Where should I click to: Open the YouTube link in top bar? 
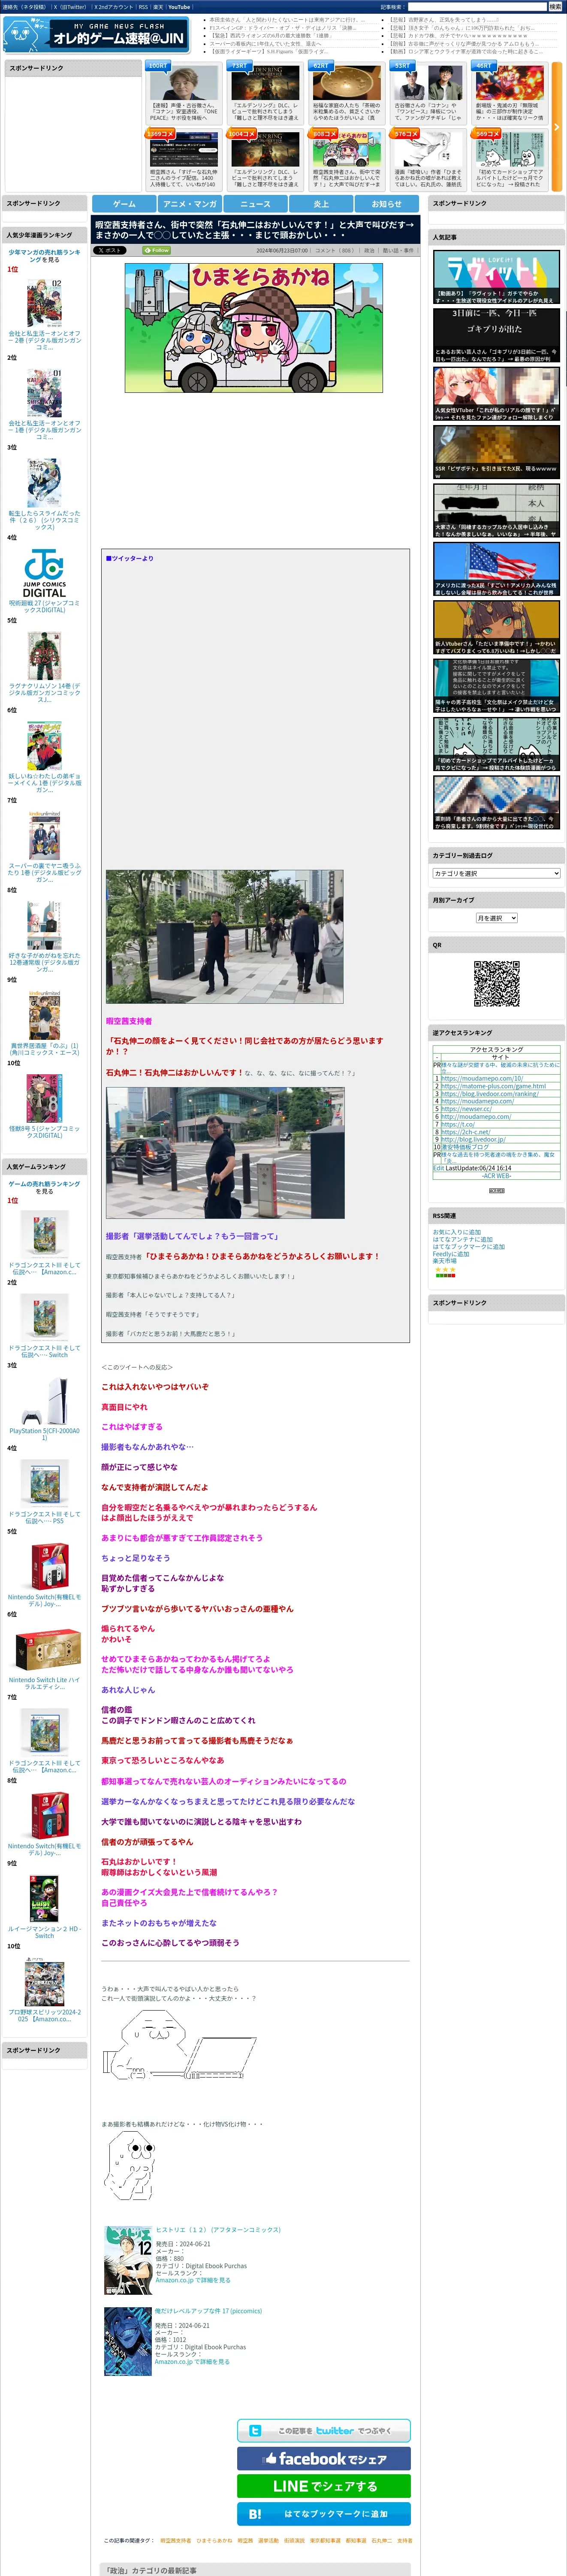(179, 7)
